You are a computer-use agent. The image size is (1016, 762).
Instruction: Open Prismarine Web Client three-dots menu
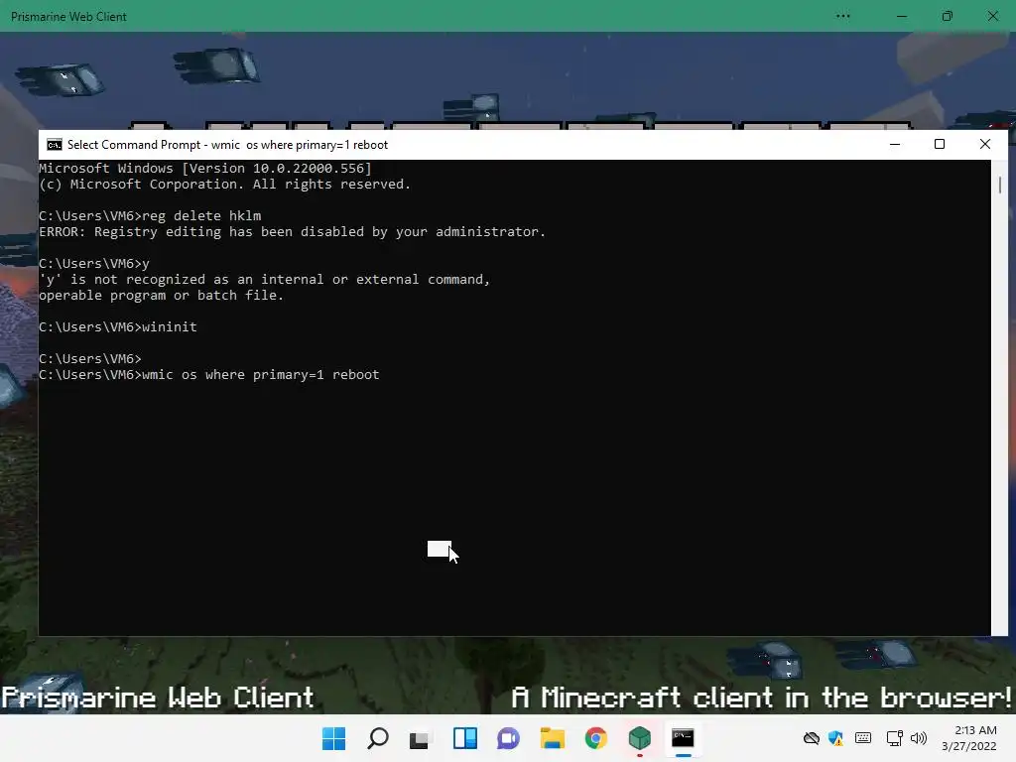pos(843,16)
